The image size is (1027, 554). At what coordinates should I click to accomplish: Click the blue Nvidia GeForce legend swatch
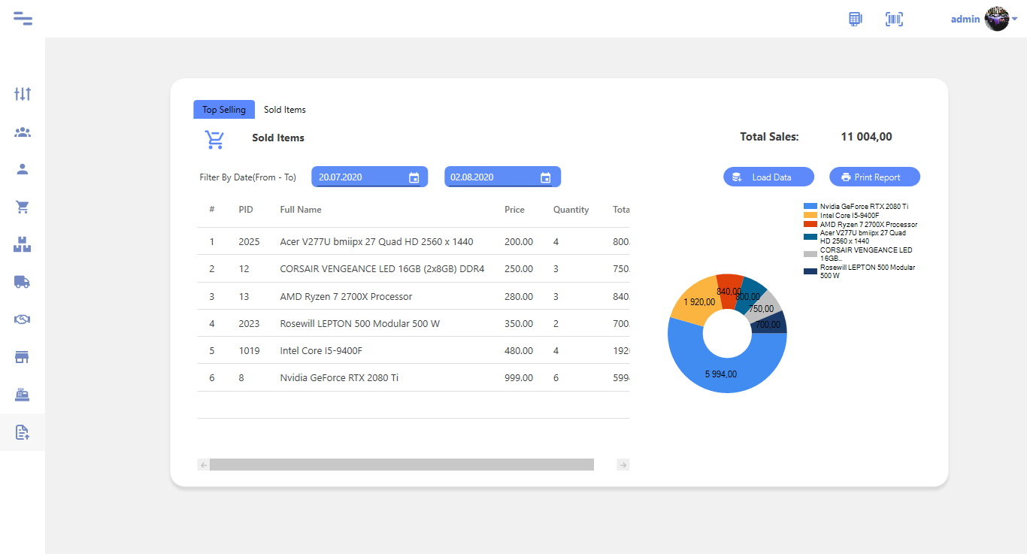point(810,206)
